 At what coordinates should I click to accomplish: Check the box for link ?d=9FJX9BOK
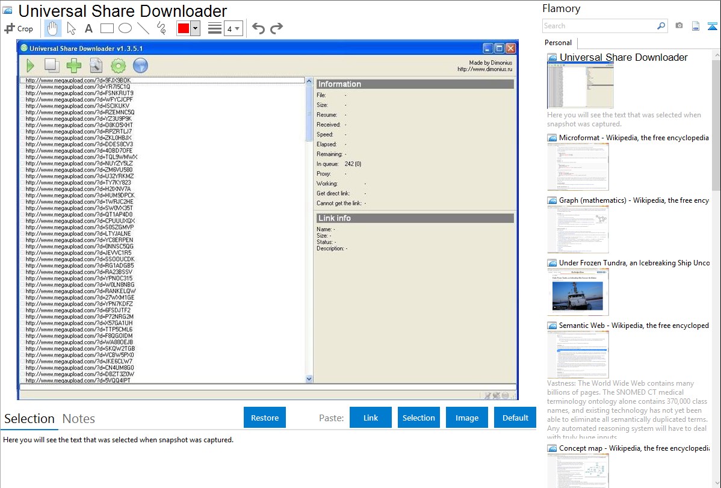(22, 81)
